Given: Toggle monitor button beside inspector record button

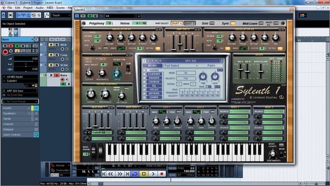Looking at the screenshot, I should coord(11,51).
